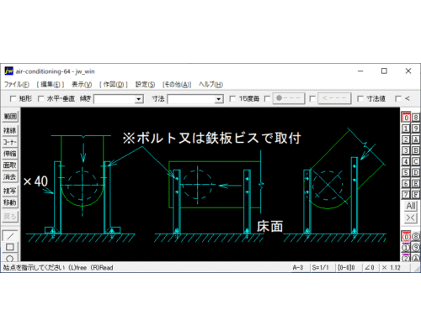This screenshot has width=421, height=336.
Task: Activate layer 7 button
Action: click(x=406, y=194)
